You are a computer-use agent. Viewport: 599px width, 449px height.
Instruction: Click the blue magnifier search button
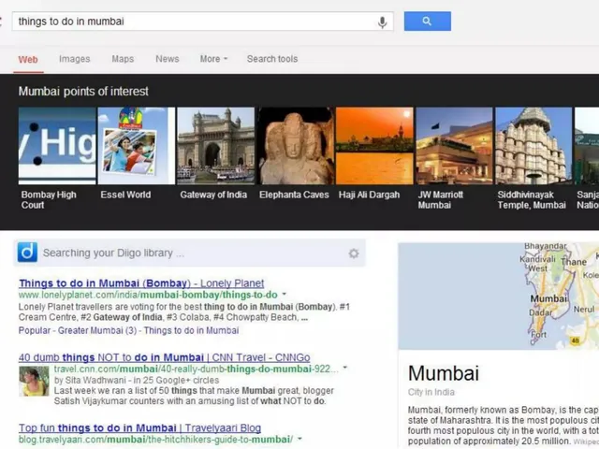pyautogui.click(x=428, y=21)
